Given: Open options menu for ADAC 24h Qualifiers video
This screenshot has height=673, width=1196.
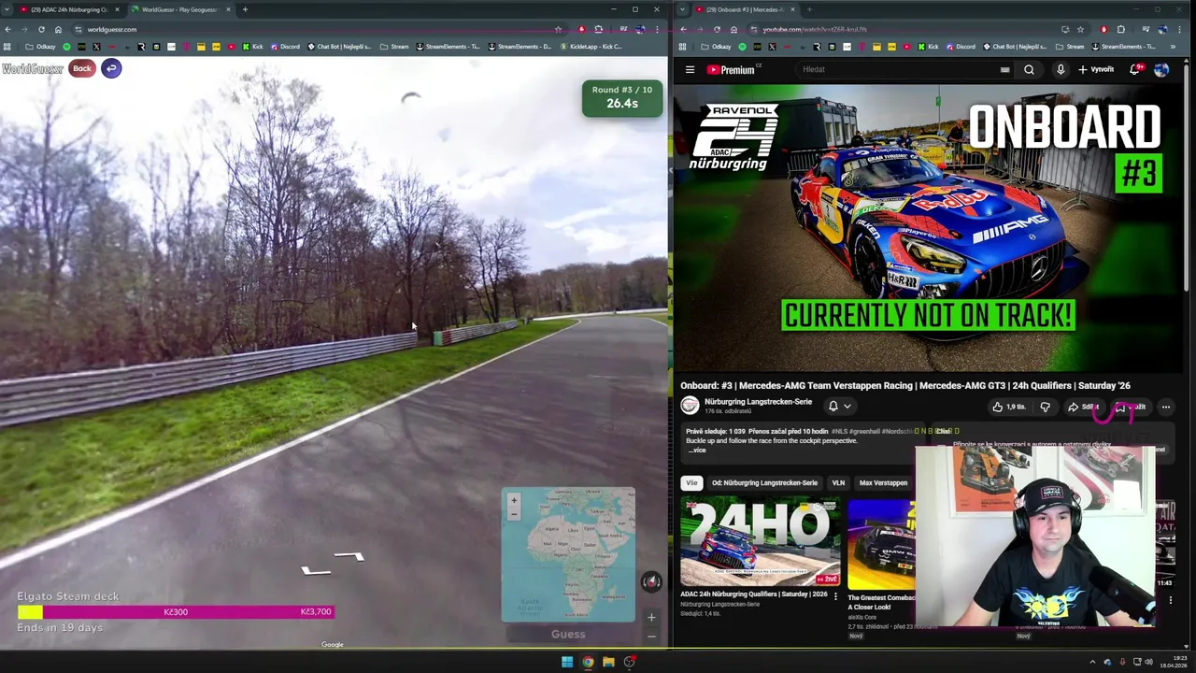Looking at the screenshot, I should [835, 595].
